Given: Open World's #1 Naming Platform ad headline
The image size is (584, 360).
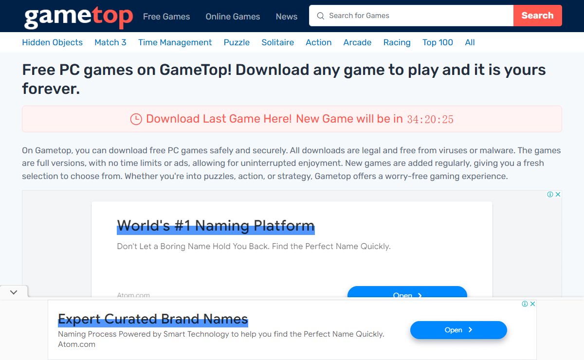Looking at the screenshot, I should 216,226.
